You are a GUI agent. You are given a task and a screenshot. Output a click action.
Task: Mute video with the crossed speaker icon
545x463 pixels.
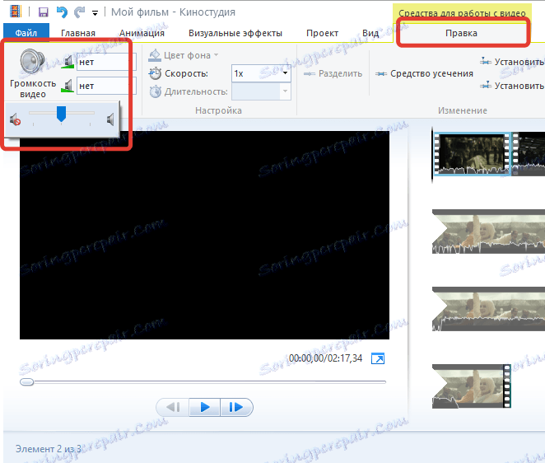[15, 120]
